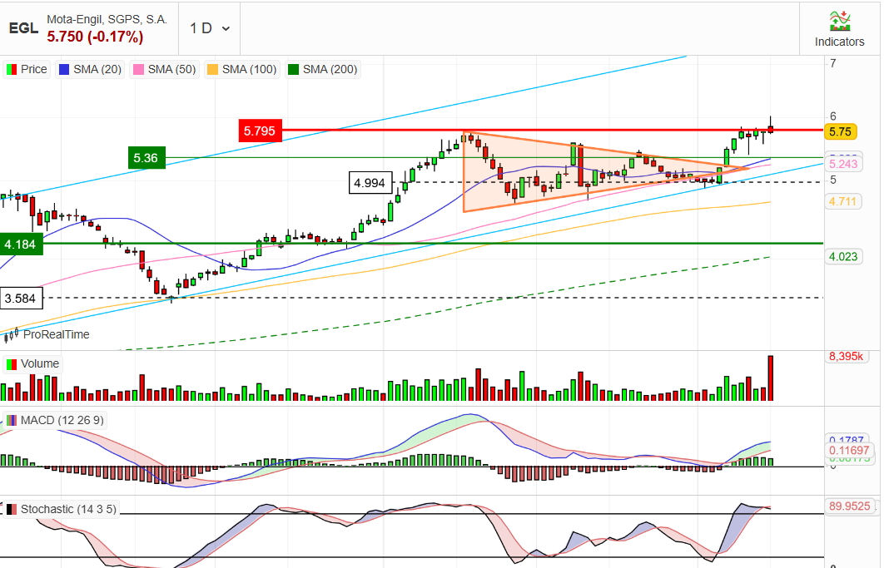Select the 4.184 support level label
The image size is (884, 568).
(21, 244)
